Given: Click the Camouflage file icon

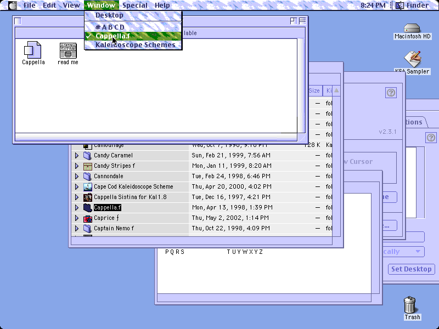Looking at the screenshot, I should click(88, 146).
